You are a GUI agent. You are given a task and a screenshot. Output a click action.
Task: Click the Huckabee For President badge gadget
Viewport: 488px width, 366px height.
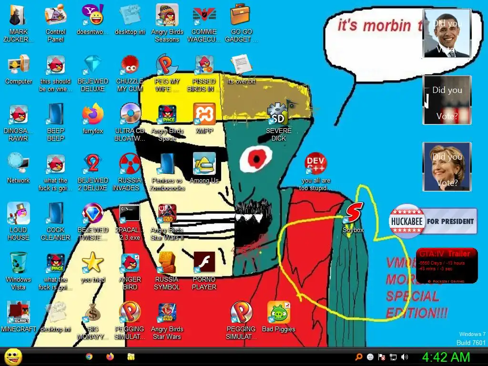[433, 221]
